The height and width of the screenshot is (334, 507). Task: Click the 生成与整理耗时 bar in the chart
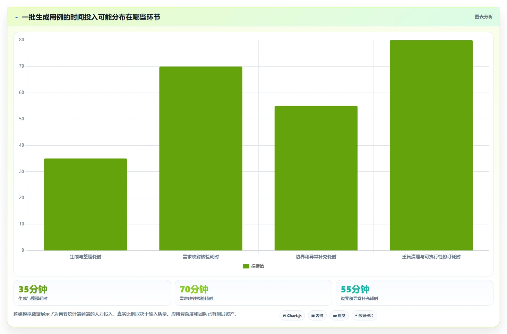85,204
